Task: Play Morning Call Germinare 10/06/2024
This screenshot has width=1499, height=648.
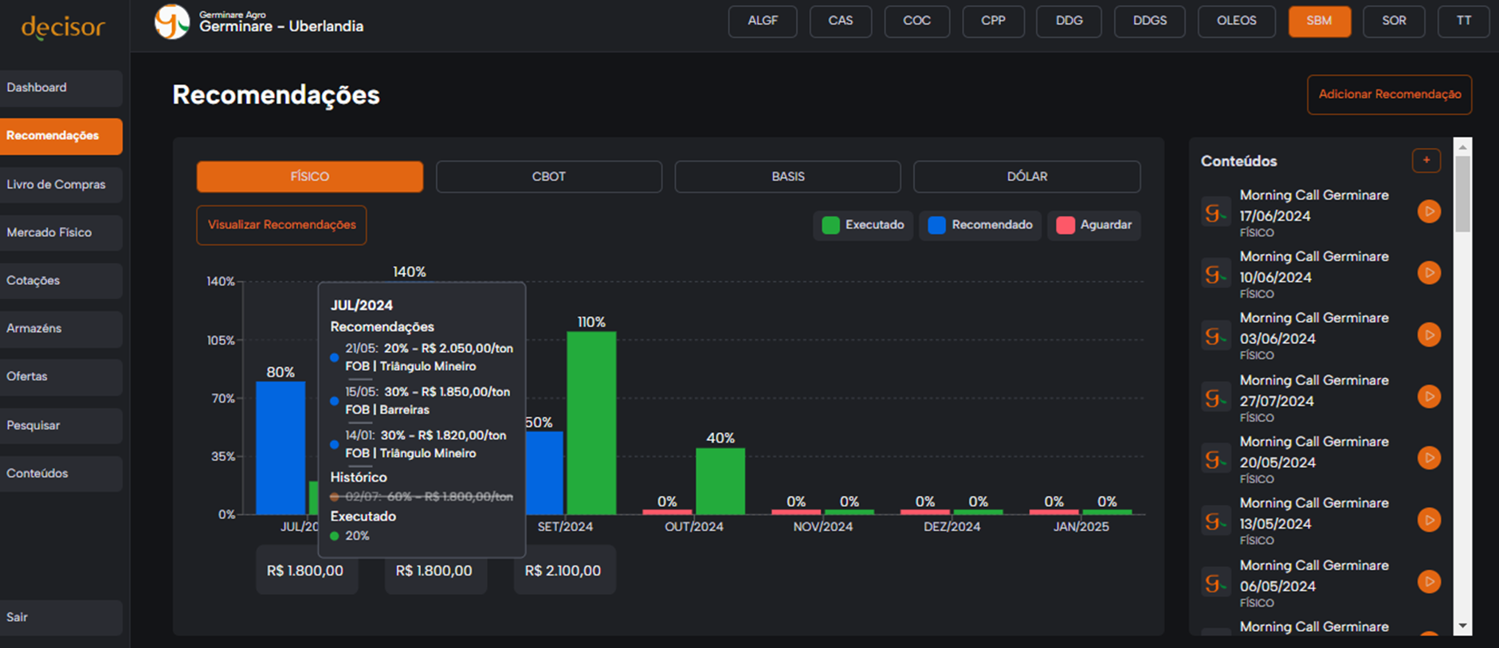Action: (1429, 273)
